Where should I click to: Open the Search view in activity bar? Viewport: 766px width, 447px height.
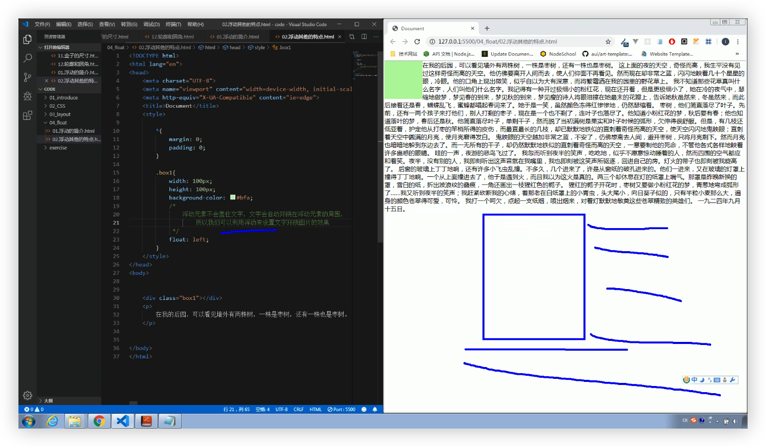click(x=28, y=58)
